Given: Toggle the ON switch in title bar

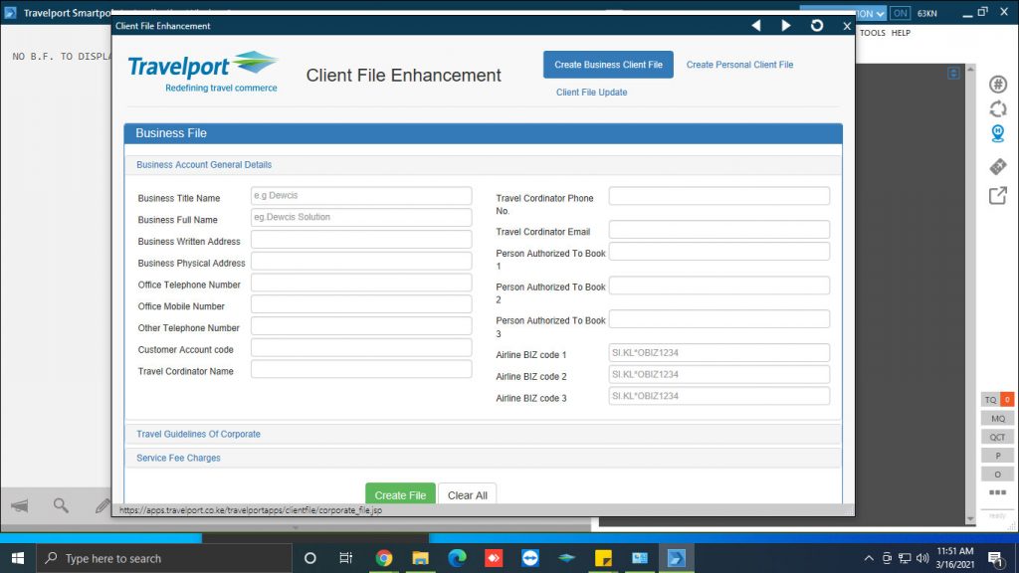Looking at the screenshot, I should (900, 13).
